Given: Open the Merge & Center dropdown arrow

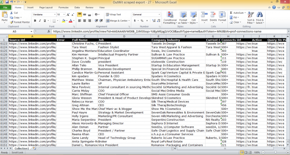Looking at the screenshot, I should tap(129, 21).
